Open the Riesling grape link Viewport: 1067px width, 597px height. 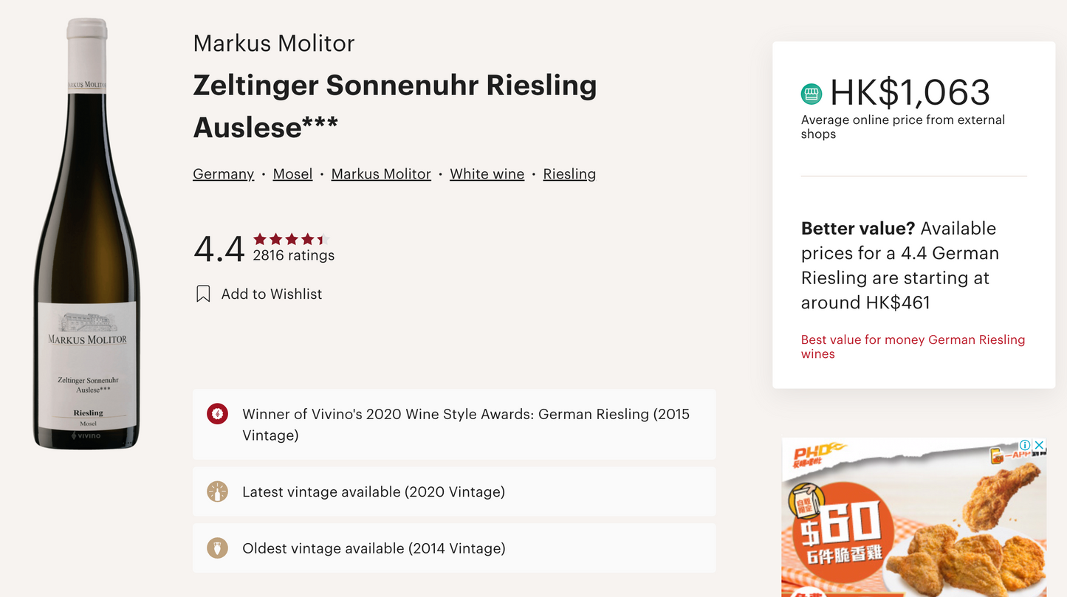(x=569, y=174)
